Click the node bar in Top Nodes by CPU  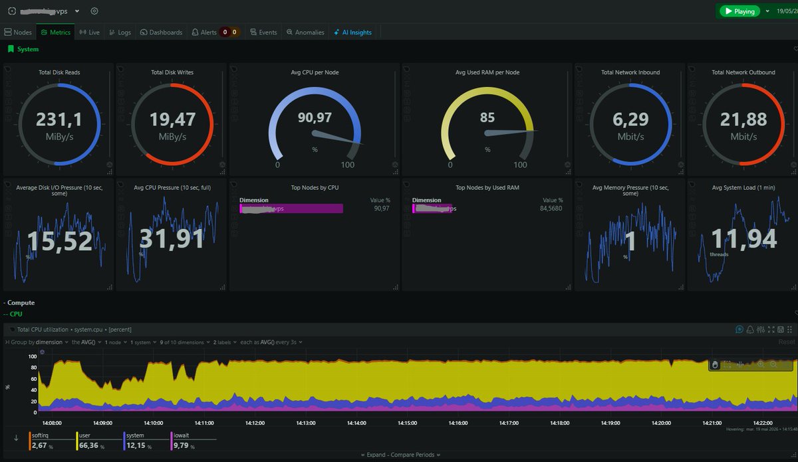pos(291,208)
